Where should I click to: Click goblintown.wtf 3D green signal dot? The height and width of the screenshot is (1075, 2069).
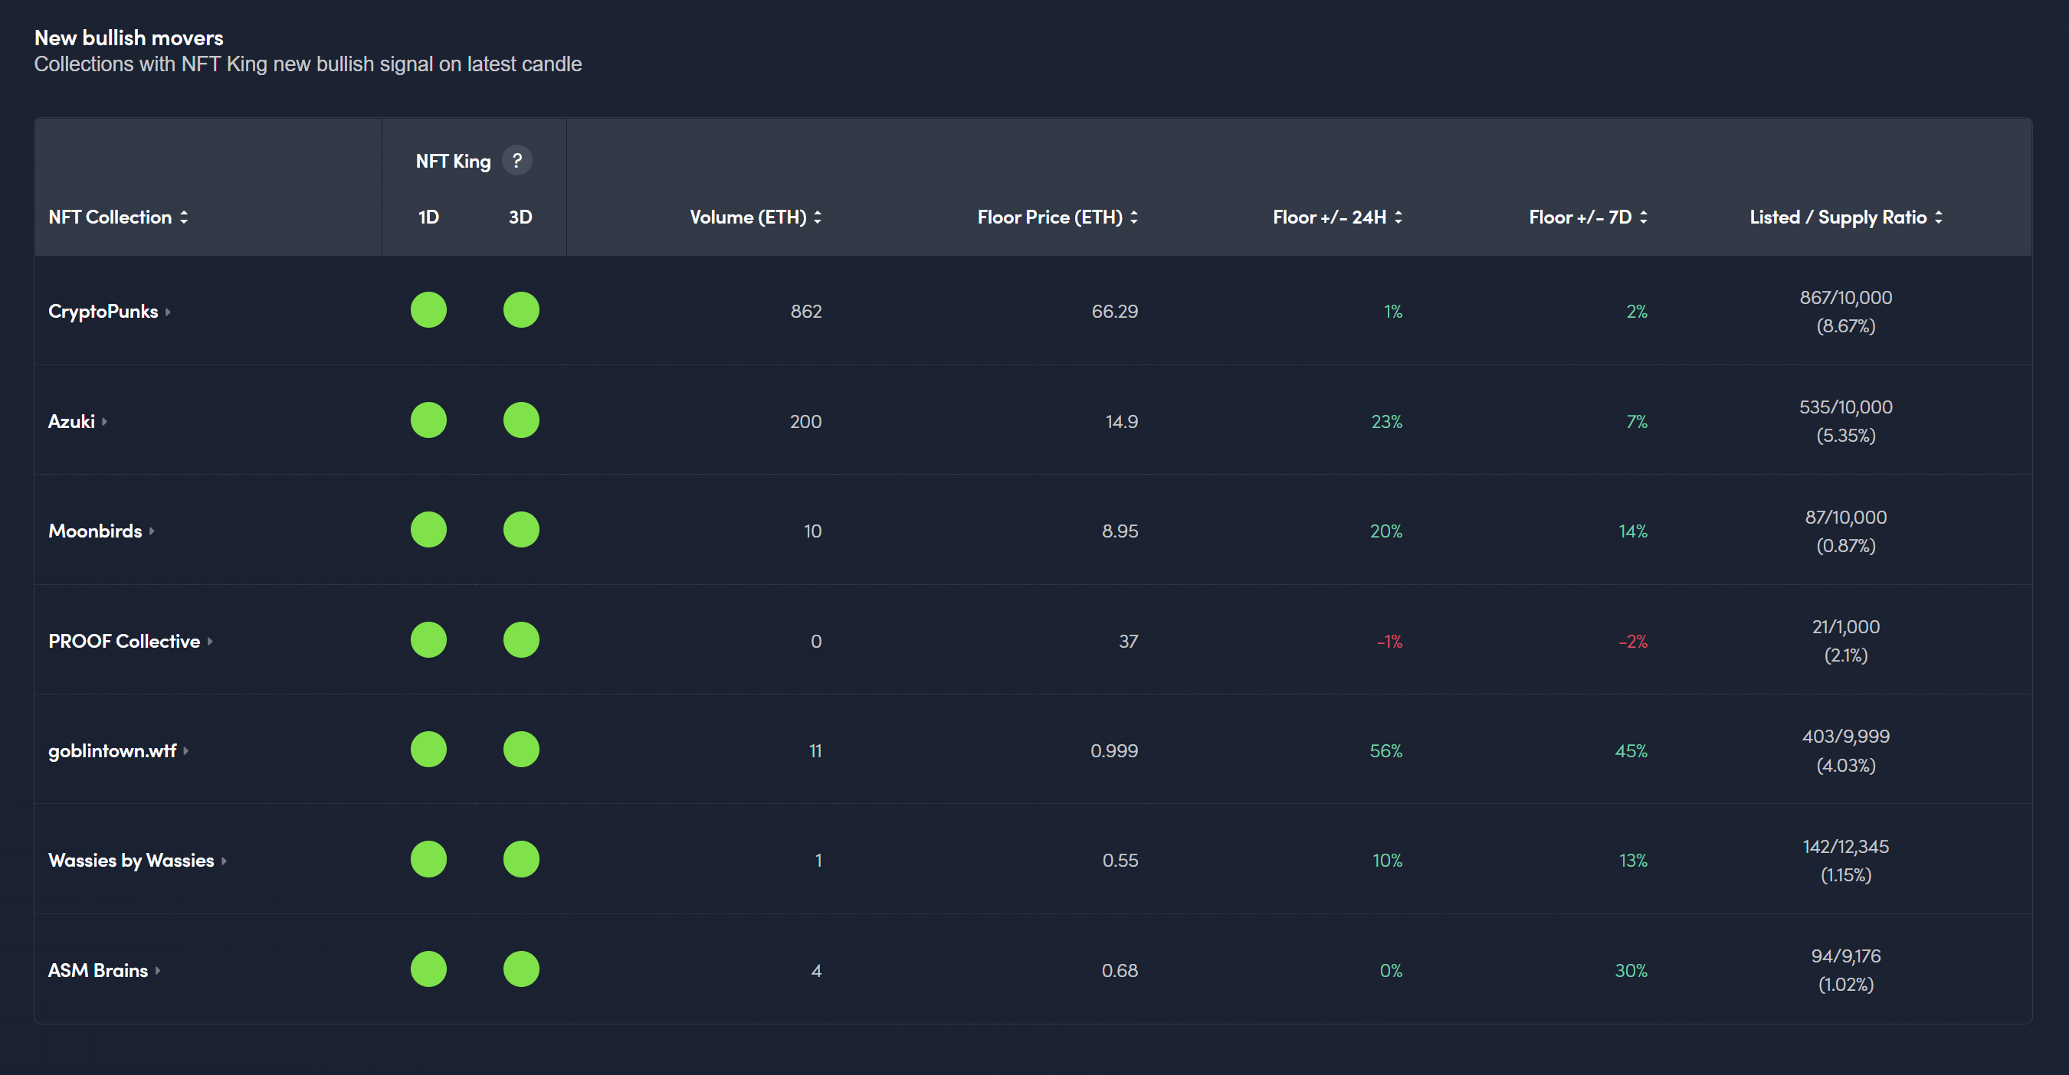(x=520, y=750)
